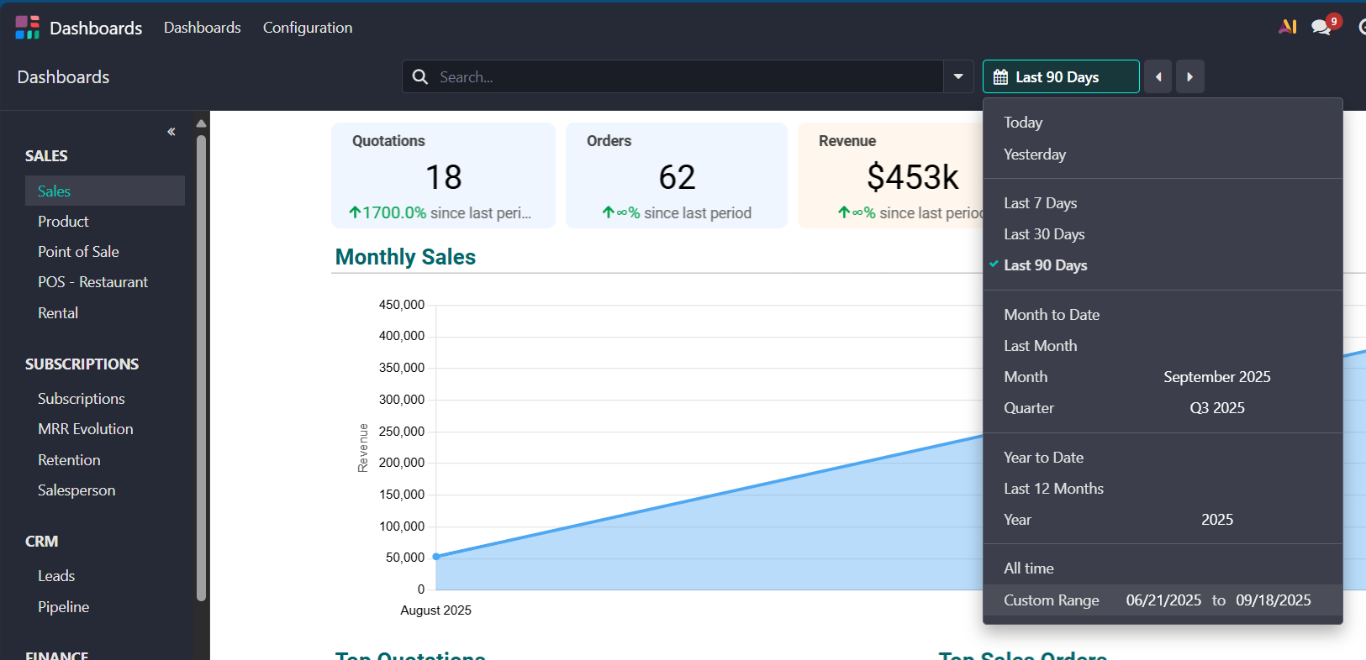Select the checked Last 90 Days option

click(x=1045, y=265)
